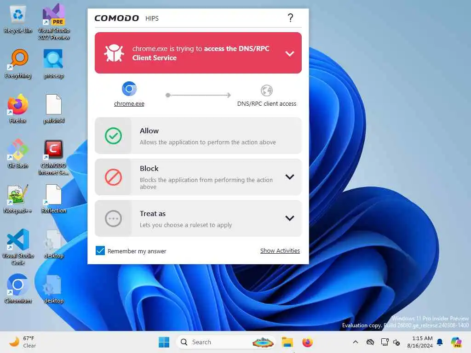Open the Windows Start menu
This screenshot has height=353, width=471.
[x=164, y=342]
